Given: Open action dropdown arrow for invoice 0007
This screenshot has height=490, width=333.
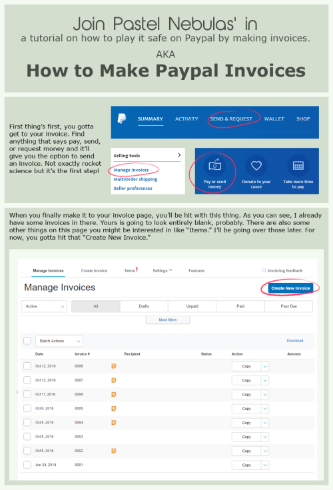Looking at the screenshot, I should (x=265, y=380).
